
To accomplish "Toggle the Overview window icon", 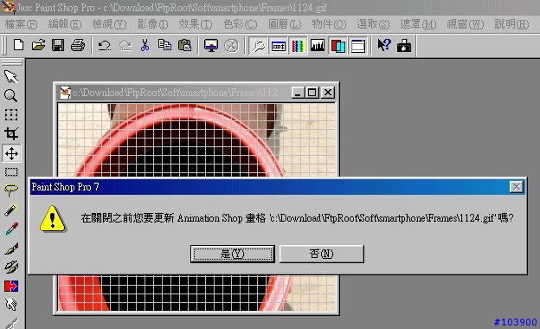I will coord(358,46).
